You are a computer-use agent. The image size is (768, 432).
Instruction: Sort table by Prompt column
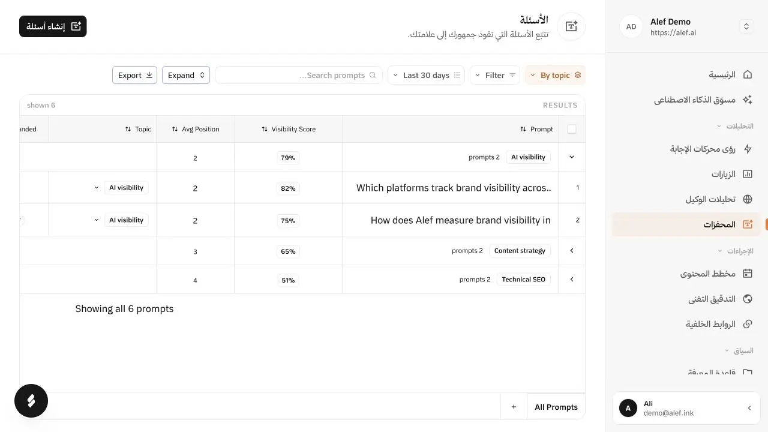pos(536,129)
